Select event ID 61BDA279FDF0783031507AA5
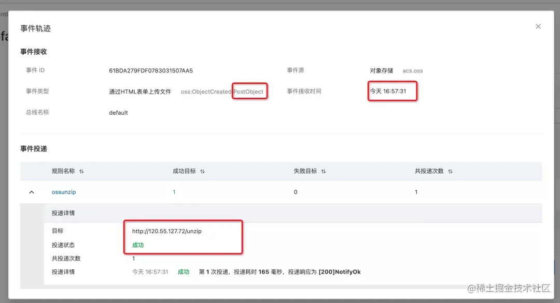 pos(151,70)
